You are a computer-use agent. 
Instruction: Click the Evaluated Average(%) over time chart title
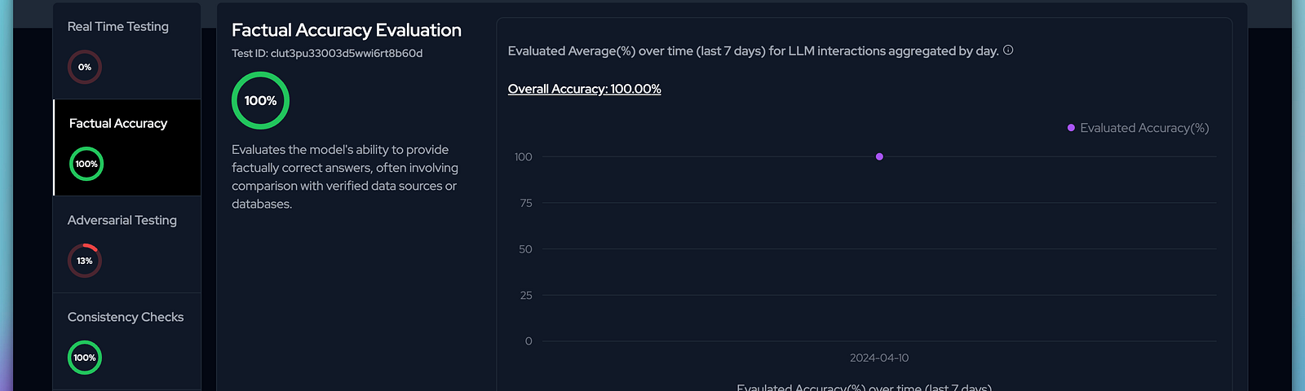[x=753, y=51]
